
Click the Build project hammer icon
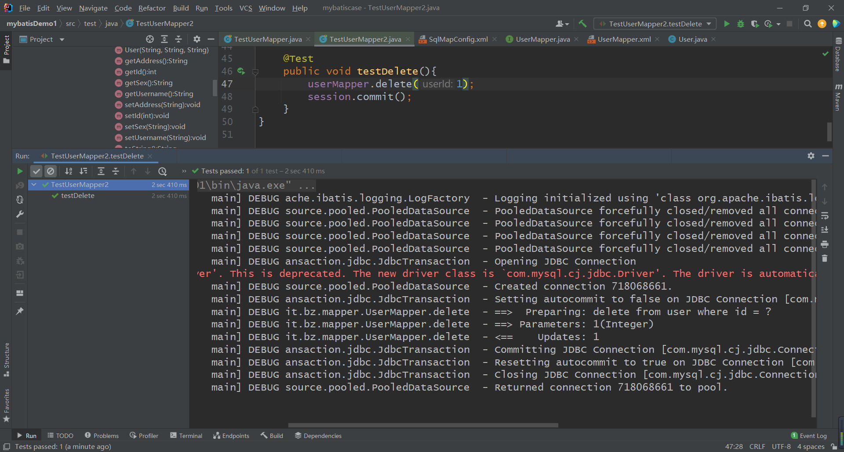coord(582,24)
